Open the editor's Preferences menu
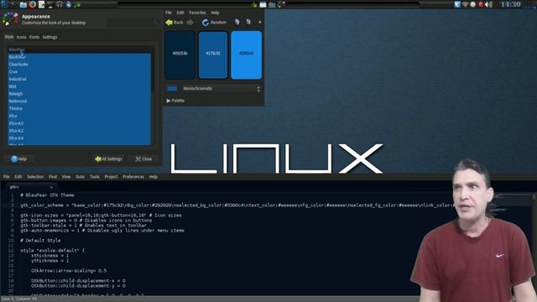The width and height of the screenshot is (537, 302). point(133,177)
